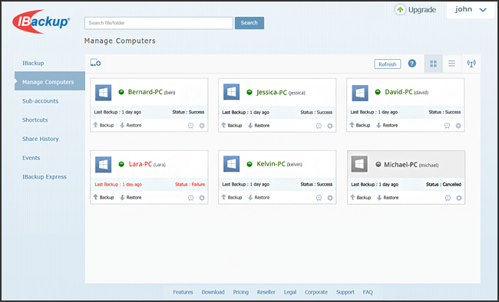Open the Support footer link
This screenshot has width=499, height=302.
point(345,292)
